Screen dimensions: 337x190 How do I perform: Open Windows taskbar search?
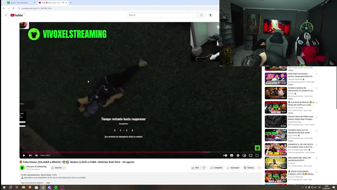pyautogui.click(x=11, y=187)
